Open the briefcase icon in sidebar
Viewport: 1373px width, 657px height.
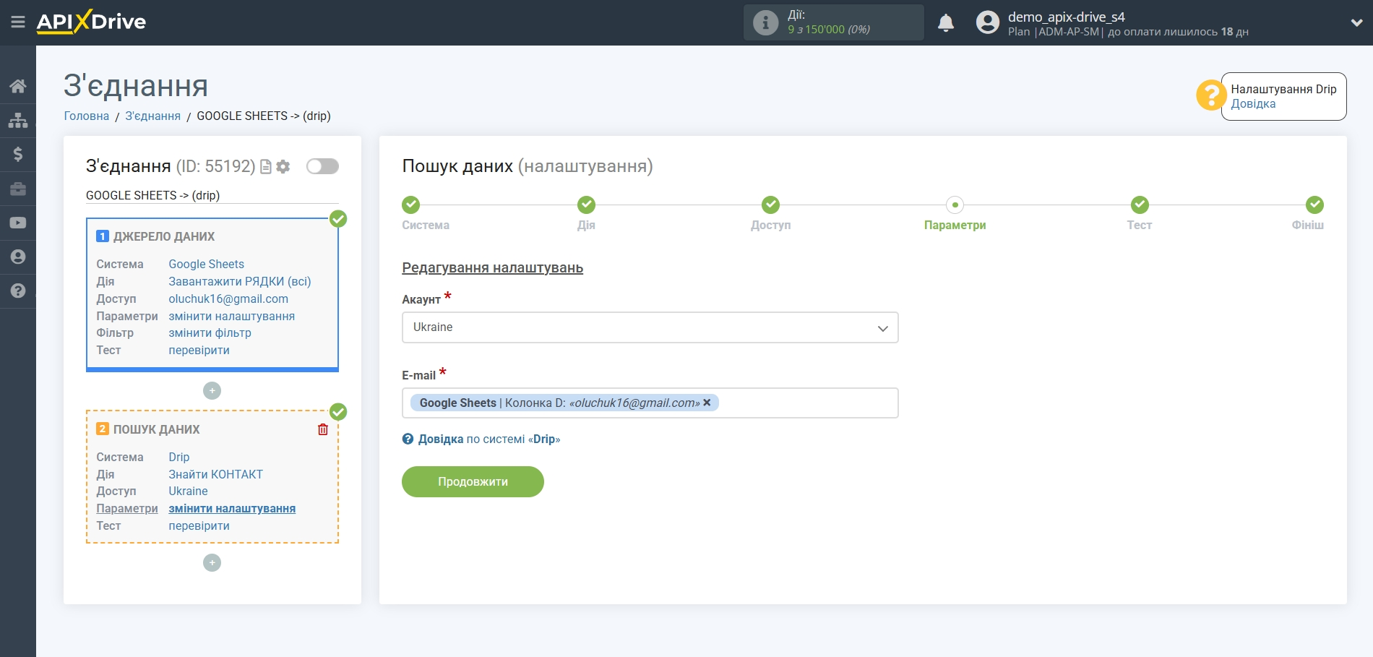(18, 189)
